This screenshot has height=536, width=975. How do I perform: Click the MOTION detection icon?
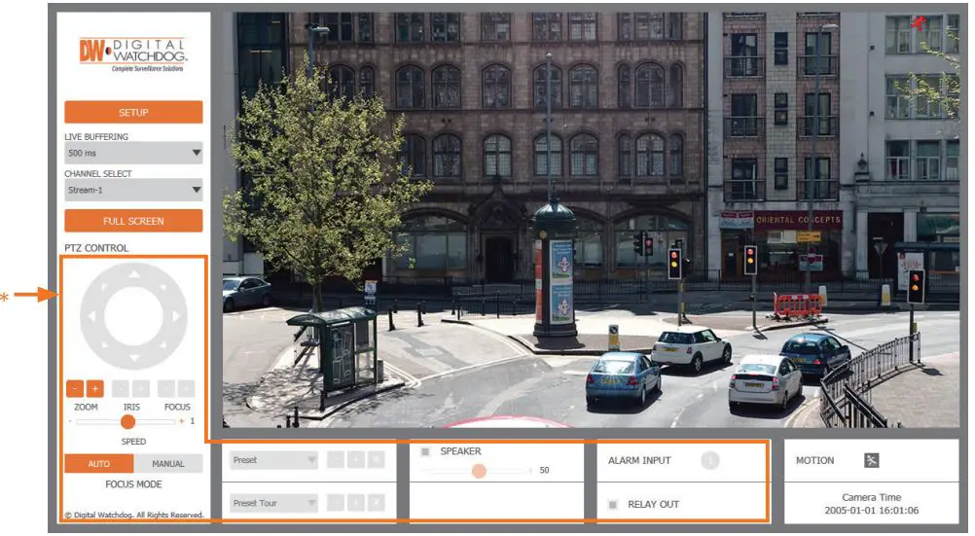(x=872, y=460)
